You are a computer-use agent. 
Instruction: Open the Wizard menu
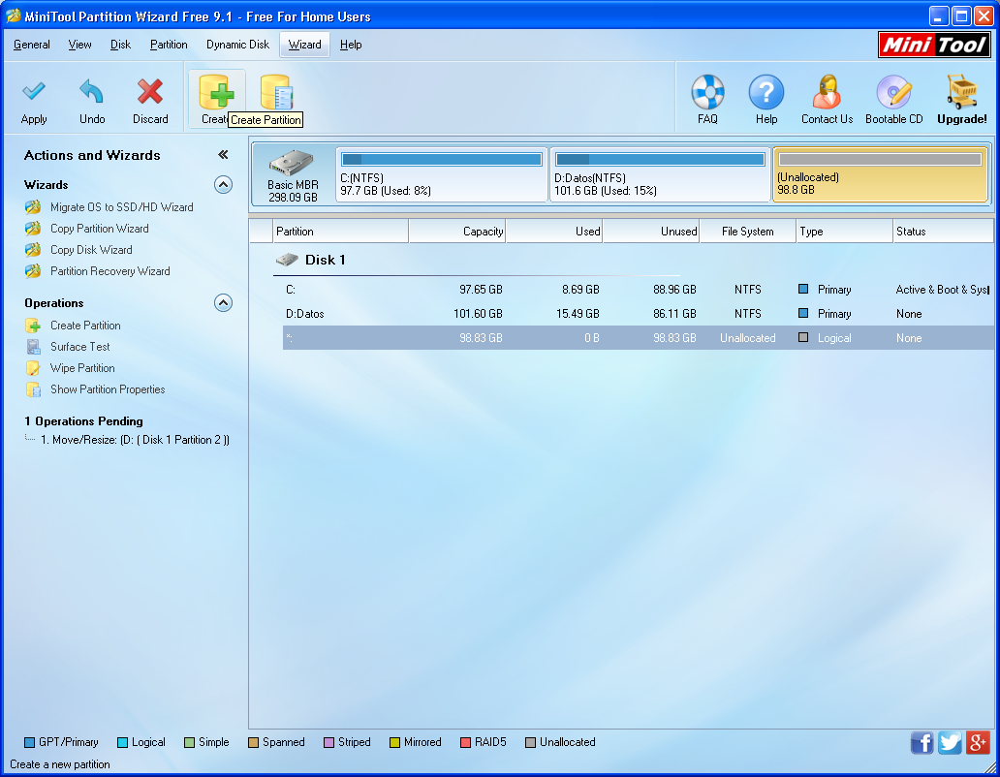(x=303, y=45)
